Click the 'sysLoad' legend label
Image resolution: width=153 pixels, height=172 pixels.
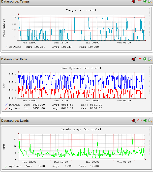click(15, 166)
